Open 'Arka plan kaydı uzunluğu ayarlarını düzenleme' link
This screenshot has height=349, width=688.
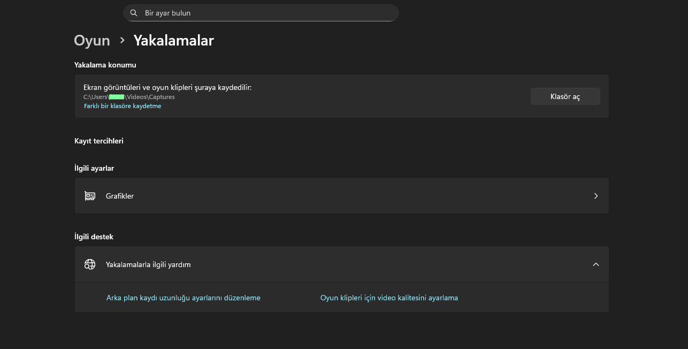pyautogui.click(x=184, y=298)
